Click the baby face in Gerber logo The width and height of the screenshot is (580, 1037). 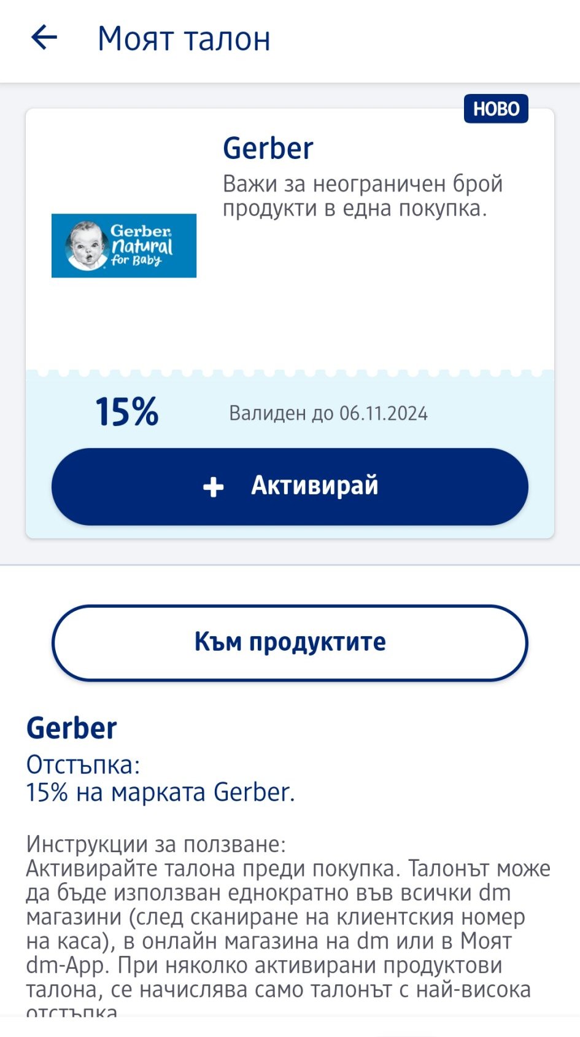(x=86, y=246)
